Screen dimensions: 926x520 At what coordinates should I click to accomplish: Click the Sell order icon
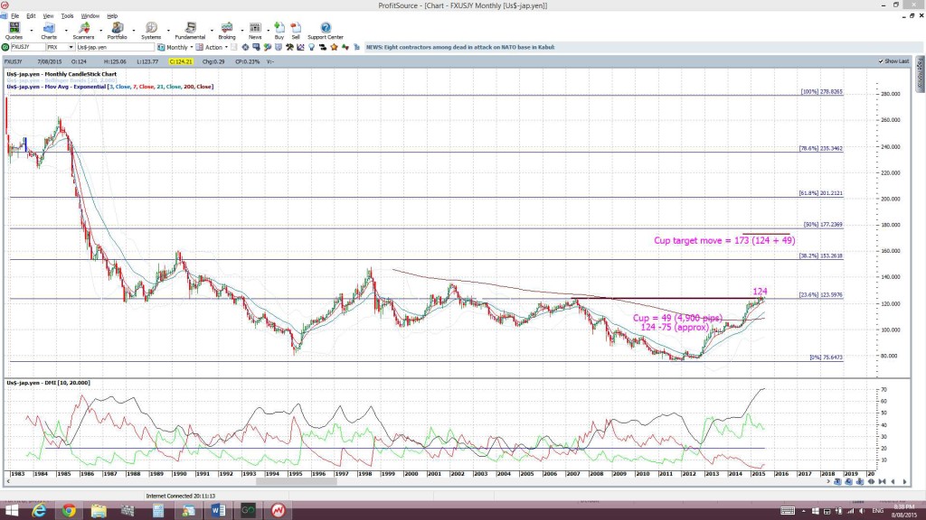(296, 31)
